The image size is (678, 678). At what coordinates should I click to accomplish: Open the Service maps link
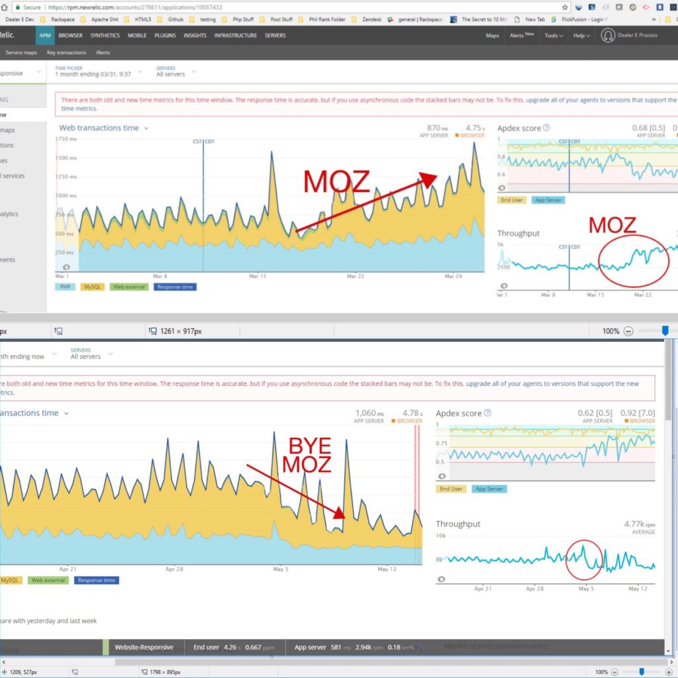(x=21, y=52)
